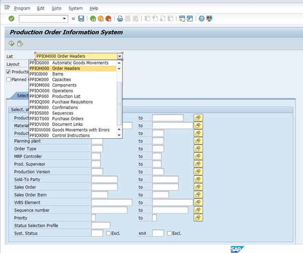303x253 pixels.
Task: Open the Program menu
Action: point(22,8)
